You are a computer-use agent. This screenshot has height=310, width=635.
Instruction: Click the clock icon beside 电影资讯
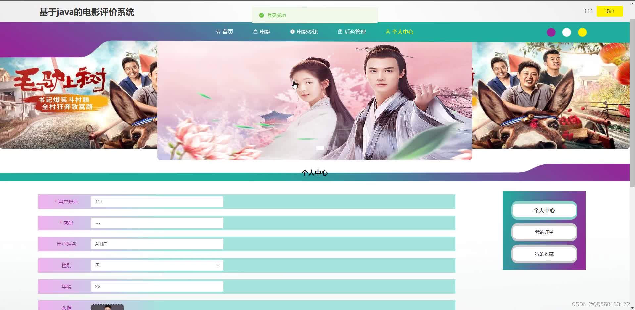292,32
